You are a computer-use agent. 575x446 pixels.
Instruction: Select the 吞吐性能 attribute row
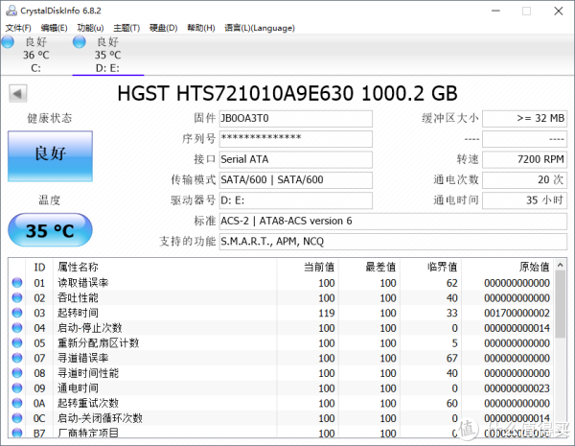tap(281, 297)
